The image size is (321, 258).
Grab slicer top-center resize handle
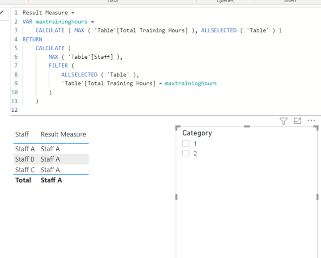point(247,126)
